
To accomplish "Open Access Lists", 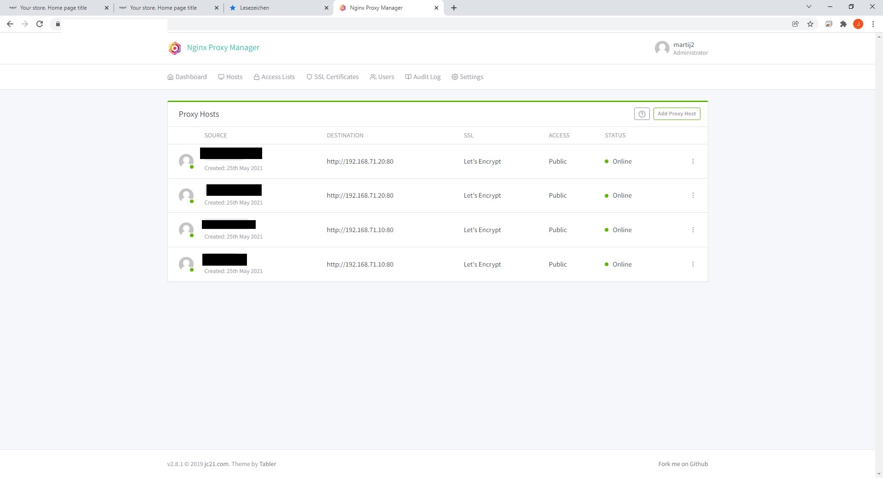I will [274, 77].
